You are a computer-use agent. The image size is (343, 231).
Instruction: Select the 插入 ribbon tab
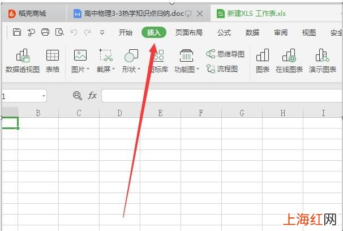tap(154, 33)
